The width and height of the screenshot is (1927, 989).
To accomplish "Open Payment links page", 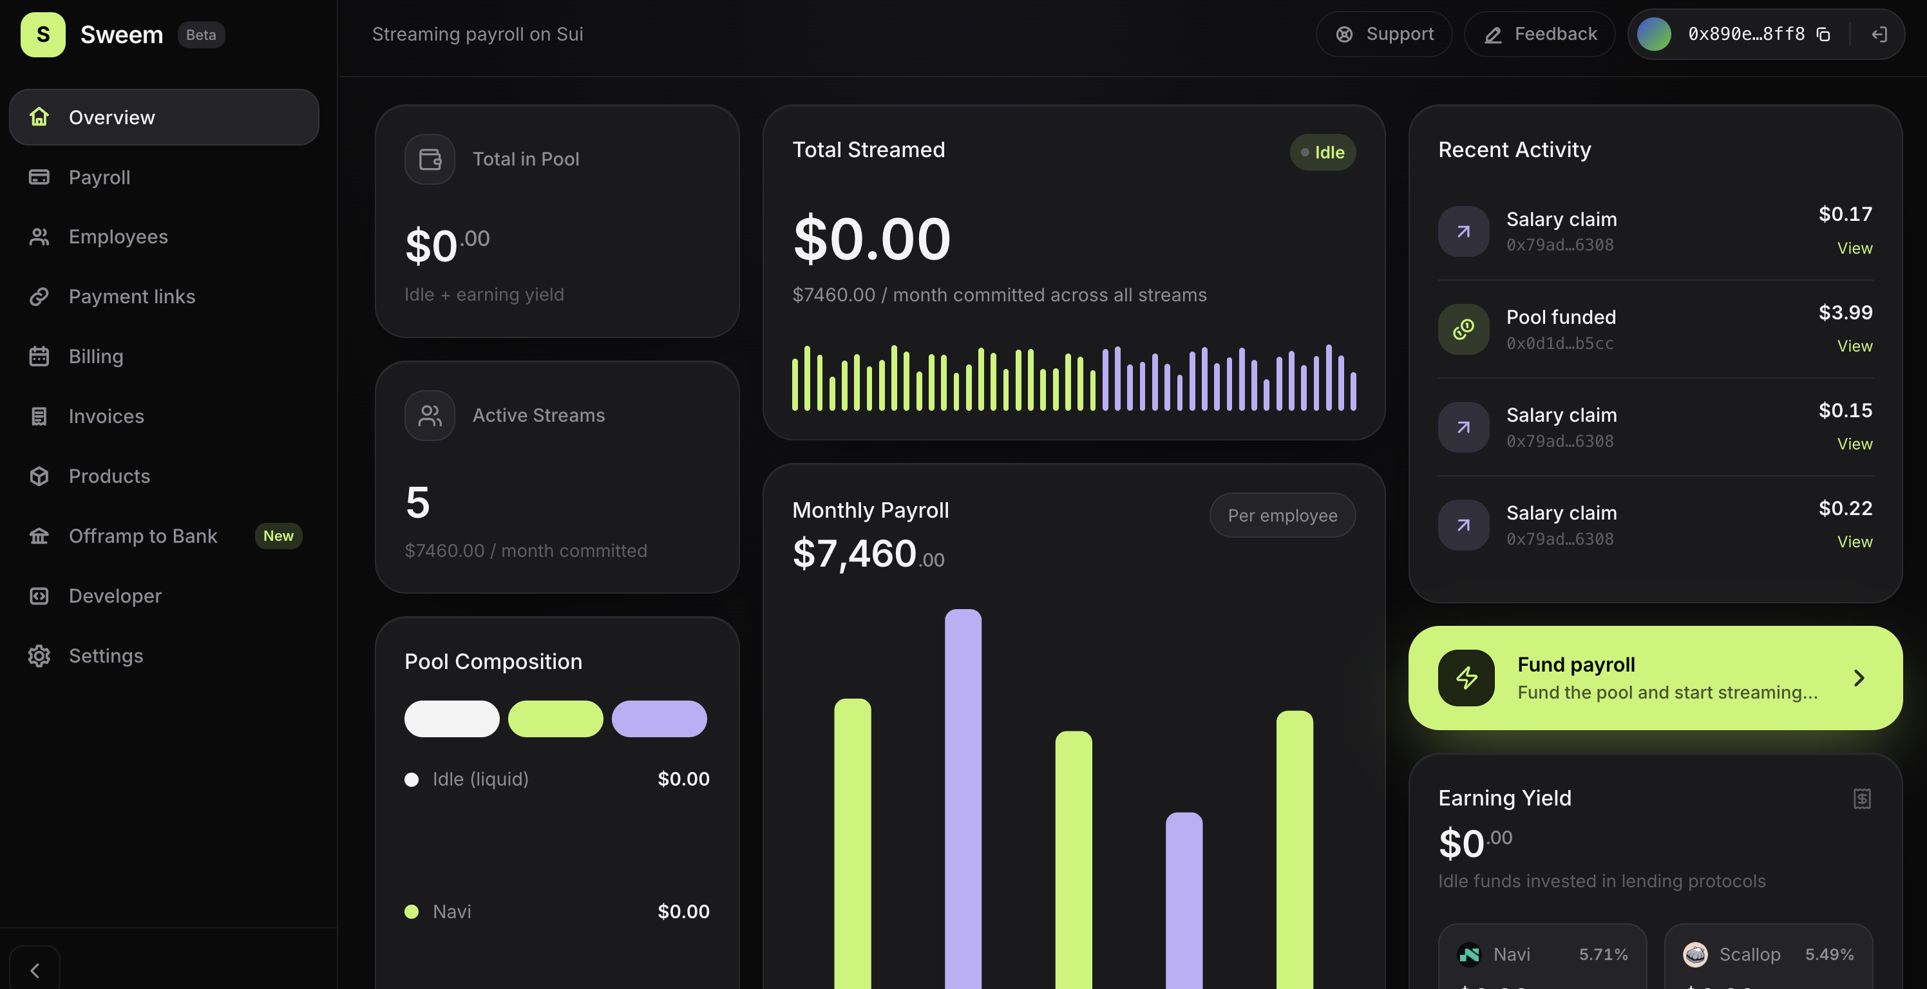I will pyautogui.click(x=164, y=297).
